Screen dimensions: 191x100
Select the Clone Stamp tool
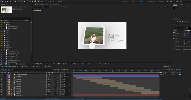(33, 1)
